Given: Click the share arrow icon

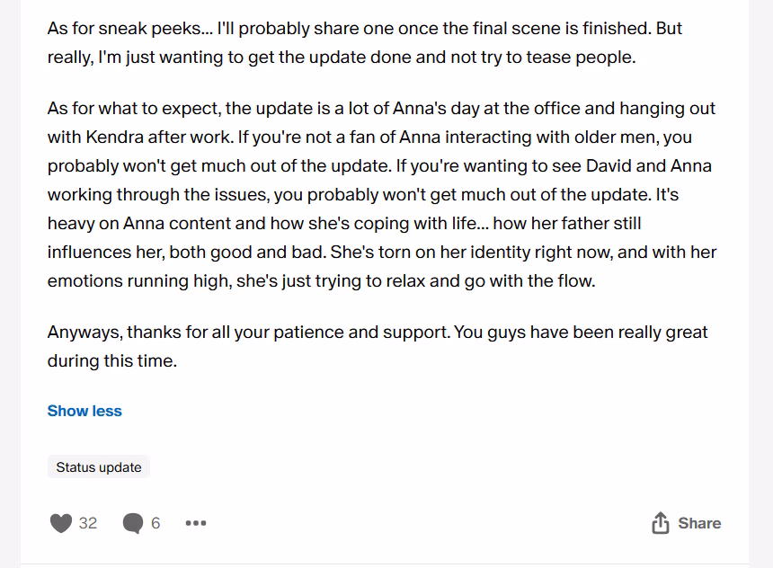Looking at the screenshot, I should (x=661, y=523).
